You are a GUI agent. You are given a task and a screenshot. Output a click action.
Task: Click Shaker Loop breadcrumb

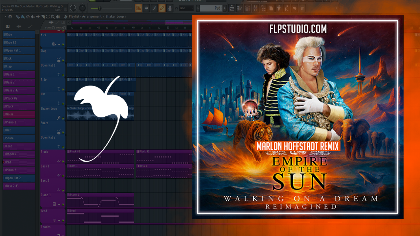pyautogui.click(x=115, y=16)
